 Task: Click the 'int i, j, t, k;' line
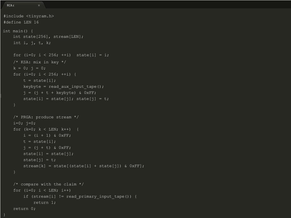(32, 43)
